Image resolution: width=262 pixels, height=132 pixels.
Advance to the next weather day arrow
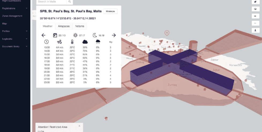114,35
